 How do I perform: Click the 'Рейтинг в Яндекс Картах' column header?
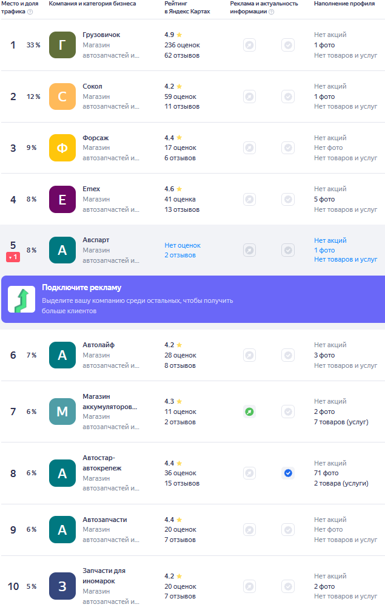187,7
